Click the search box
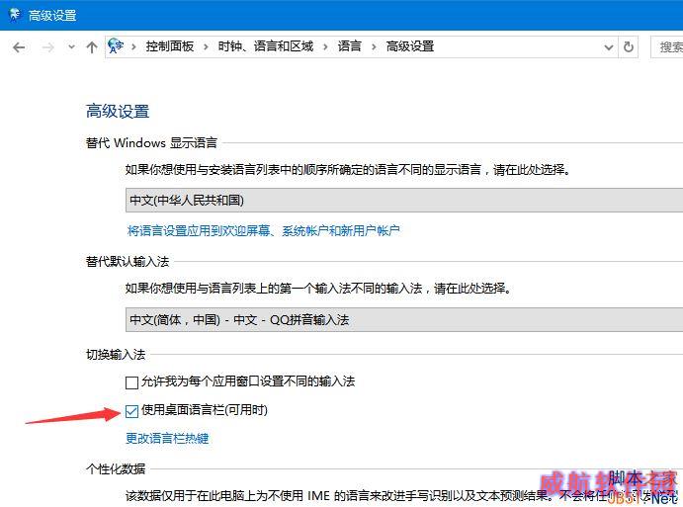 [x=666, y=47]
